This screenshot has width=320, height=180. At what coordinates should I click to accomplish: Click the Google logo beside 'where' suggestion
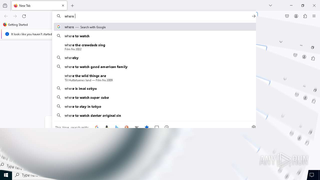pos(59,27)
